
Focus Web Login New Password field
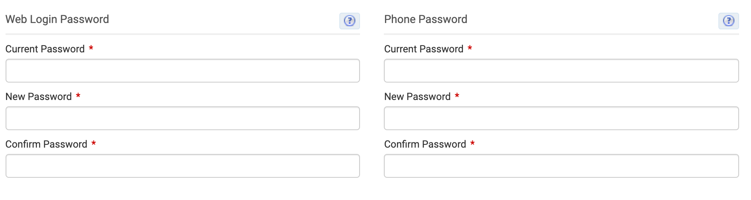point(183,118)
